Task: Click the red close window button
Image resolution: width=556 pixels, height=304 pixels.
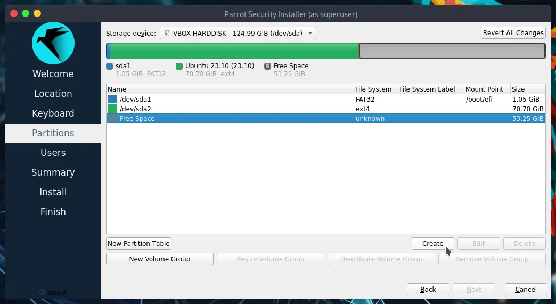Action: (x=14, y=13)
